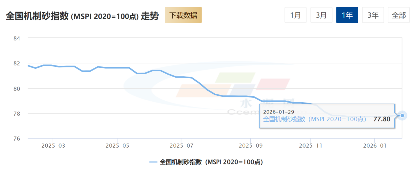
Task: Pick the 2025-11 x-axis tick label
Action: pyautogui.click(x=311, y=145)
